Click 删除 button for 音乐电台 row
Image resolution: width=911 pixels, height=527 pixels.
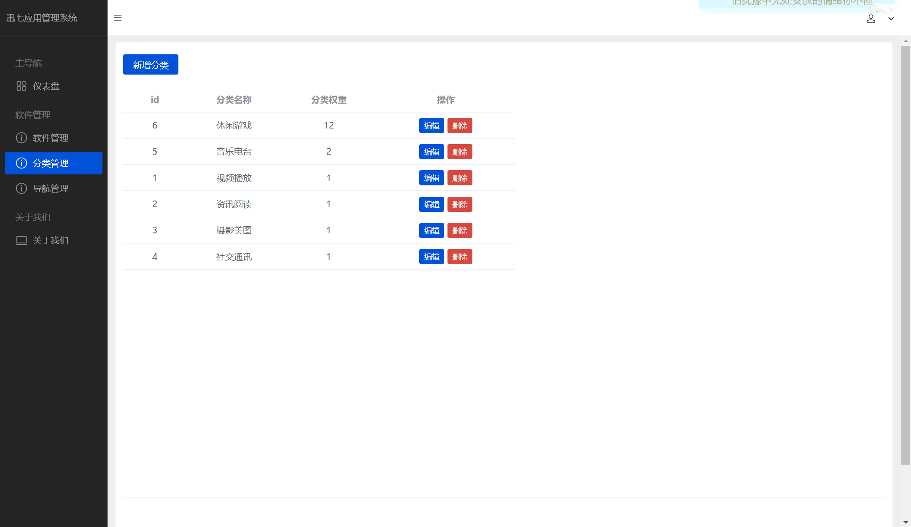460,151
